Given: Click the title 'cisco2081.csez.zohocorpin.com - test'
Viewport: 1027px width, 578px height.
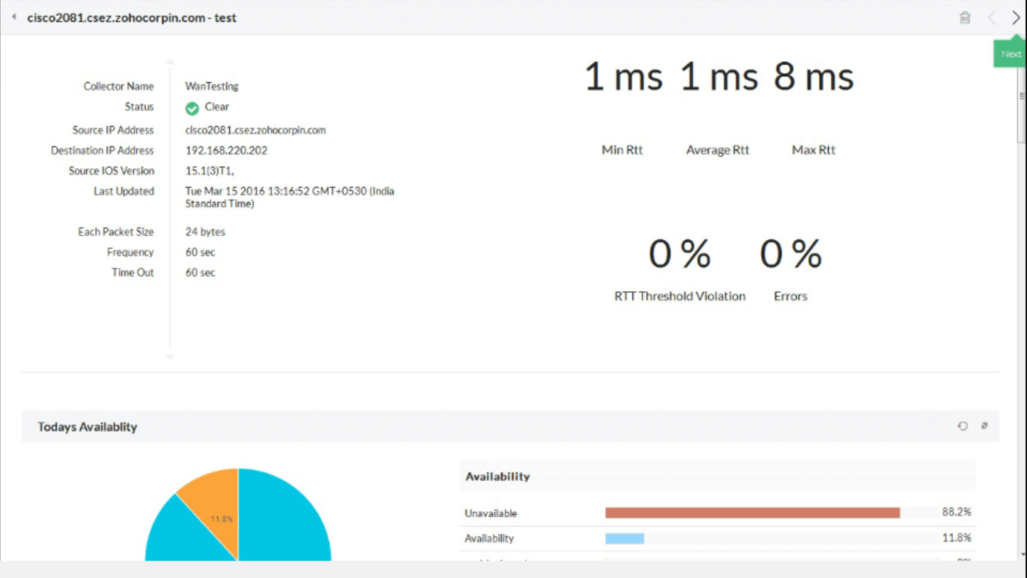Looking at the screenshot, I should [132, 18].
